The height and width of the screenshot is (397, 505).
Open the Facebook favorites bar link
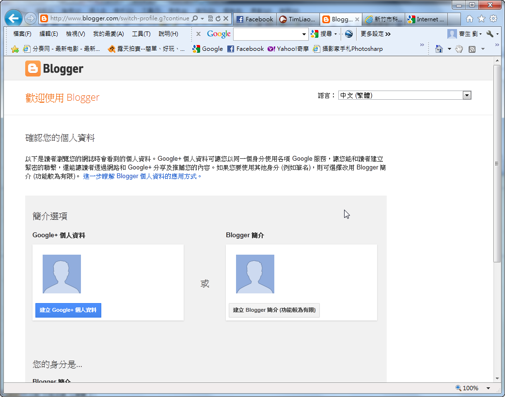tap(246, 49)
